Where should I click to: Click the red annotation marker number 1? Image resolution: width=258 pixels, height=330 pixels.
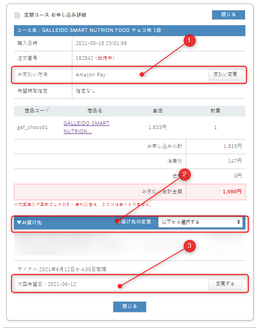point(189,40)
